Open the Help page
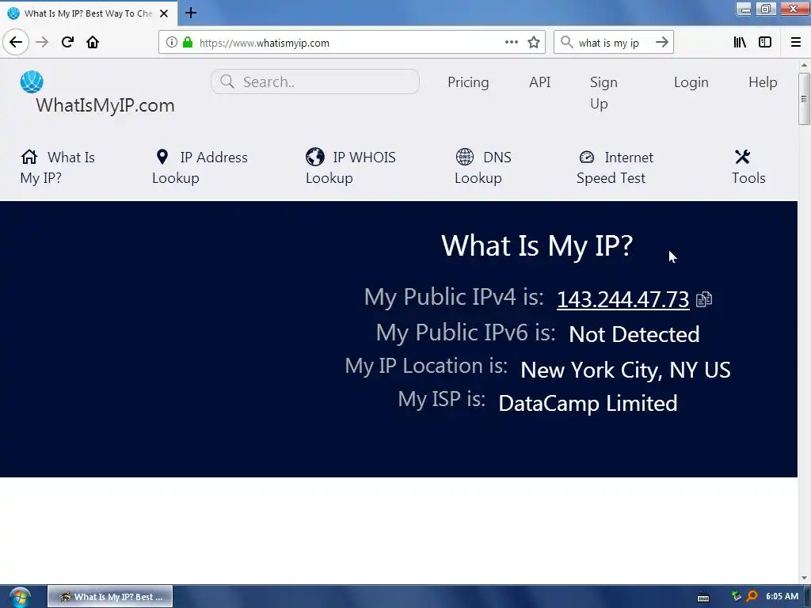The height and width of the screenshot is (608, 811). pos(763,82)
